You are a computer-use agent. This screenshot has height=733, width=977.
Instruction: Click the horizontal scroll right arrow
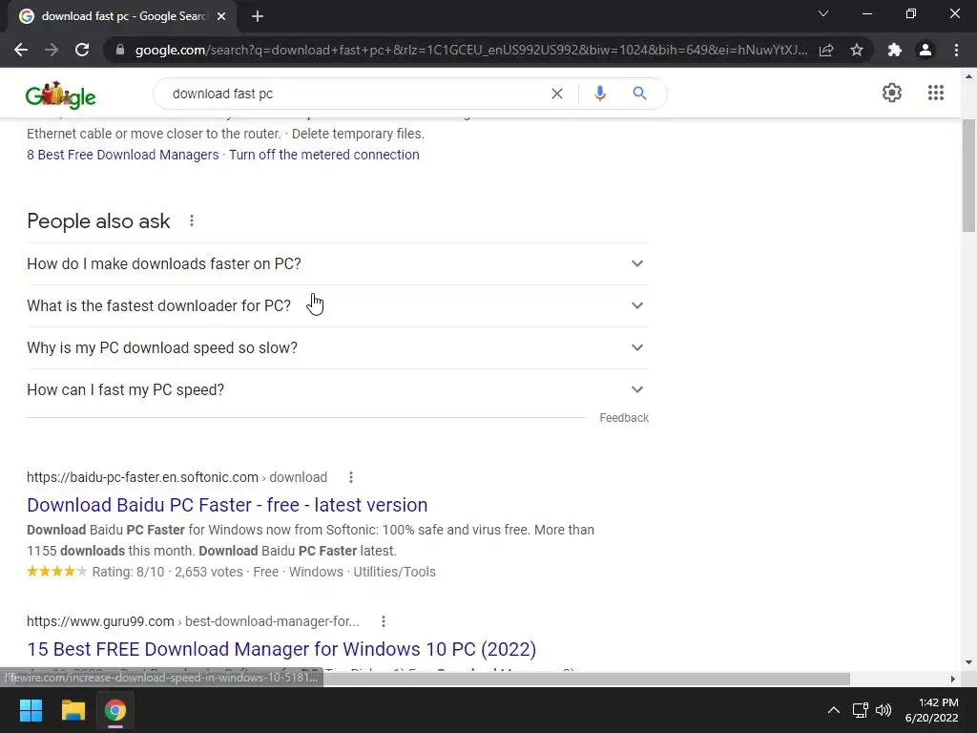953,679
